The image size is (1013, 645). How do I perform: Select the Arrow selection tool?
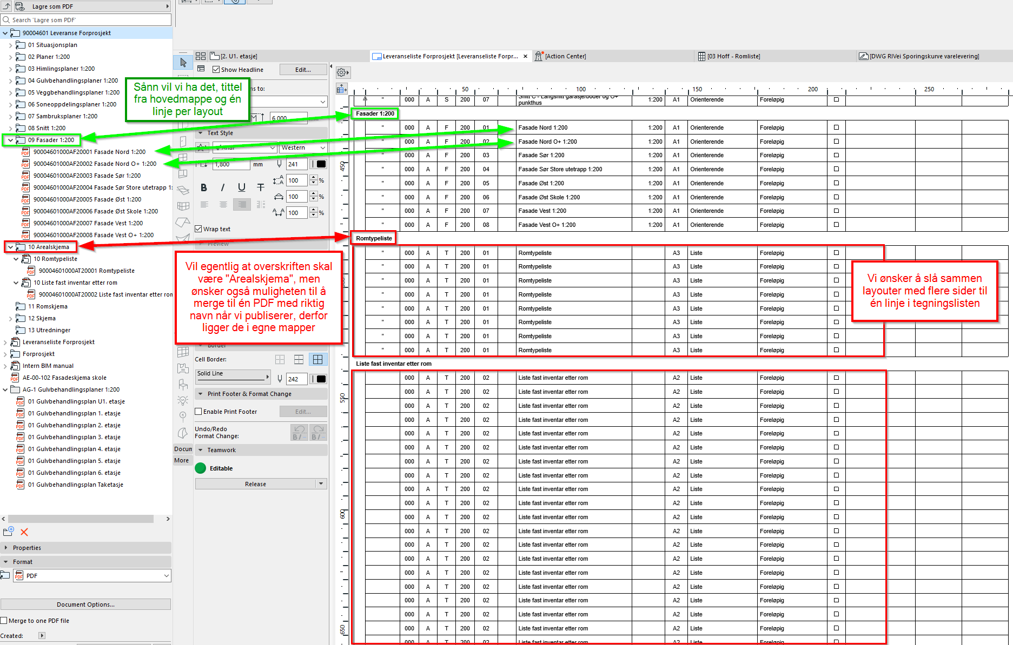coord(183,63)
